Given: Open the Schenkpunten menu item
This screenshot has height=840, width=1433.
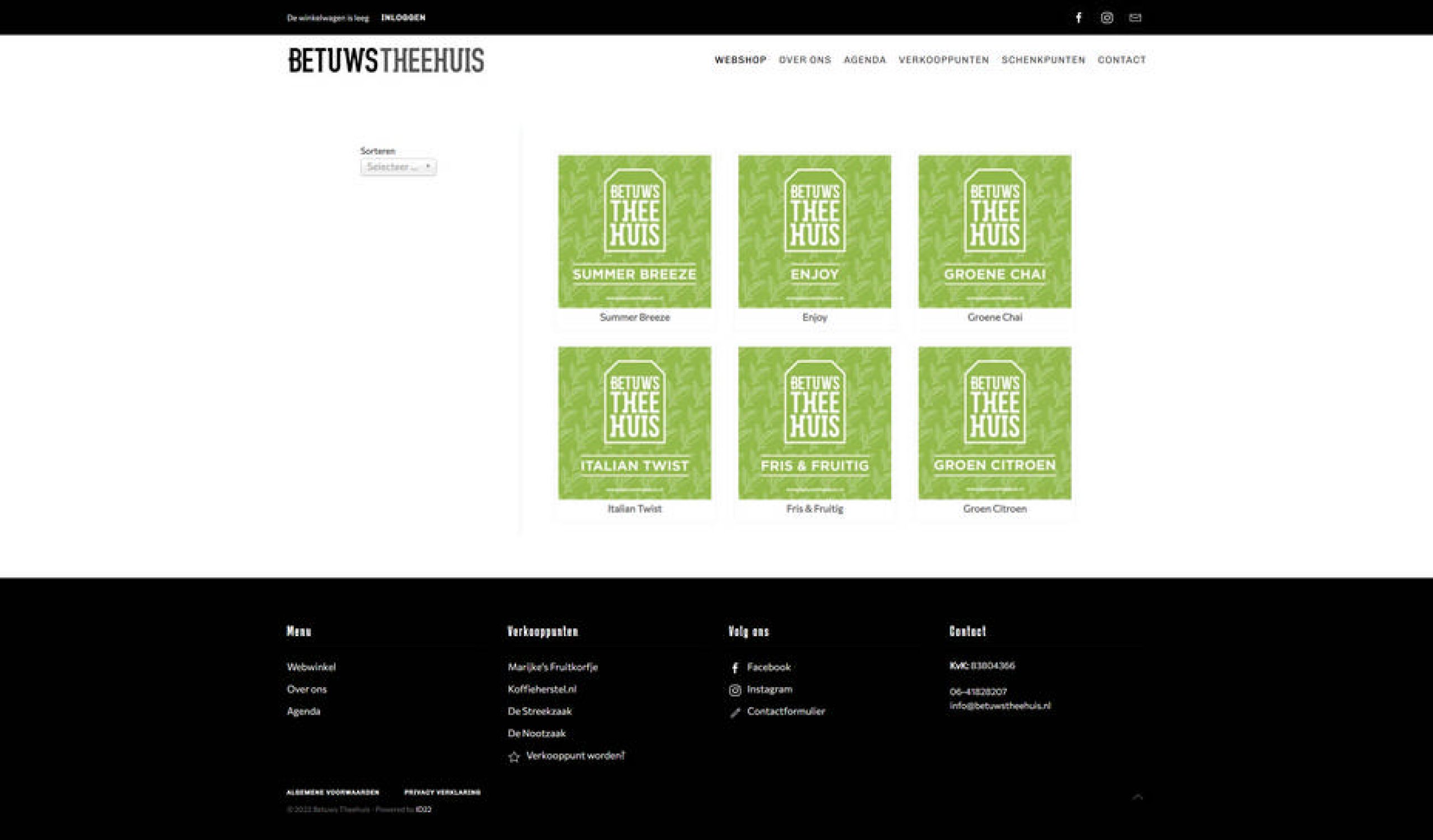Looking at the screenshot, I should [x=1043, y=60].
